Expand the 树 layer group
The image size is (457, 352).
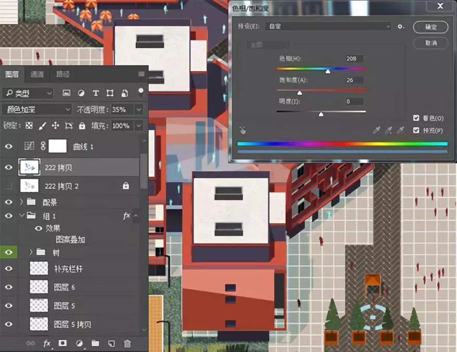pyautogui.click(x=31, y=252)
